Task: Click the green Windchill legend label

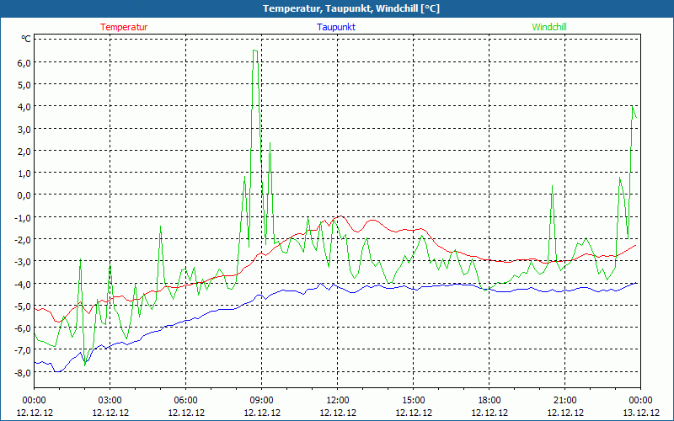Action: click(x=549, y=27)
